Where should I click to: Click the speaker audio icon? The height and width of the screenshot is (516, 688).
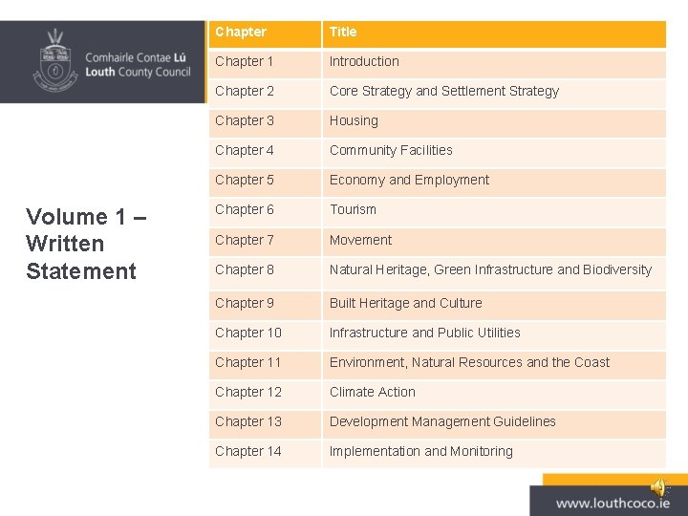point(658,486)
